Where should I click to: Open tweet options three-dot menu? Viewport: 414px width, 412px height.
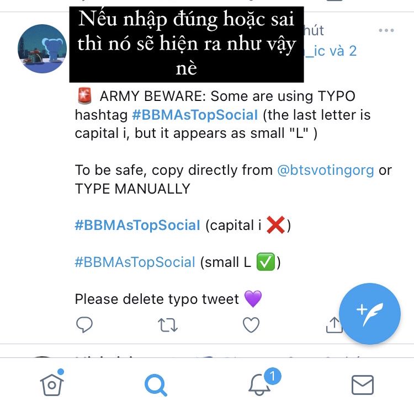[386, 30]
